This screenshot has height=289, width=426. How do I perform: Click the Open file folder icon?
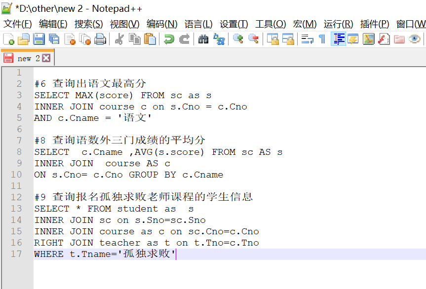coord(23,39)
